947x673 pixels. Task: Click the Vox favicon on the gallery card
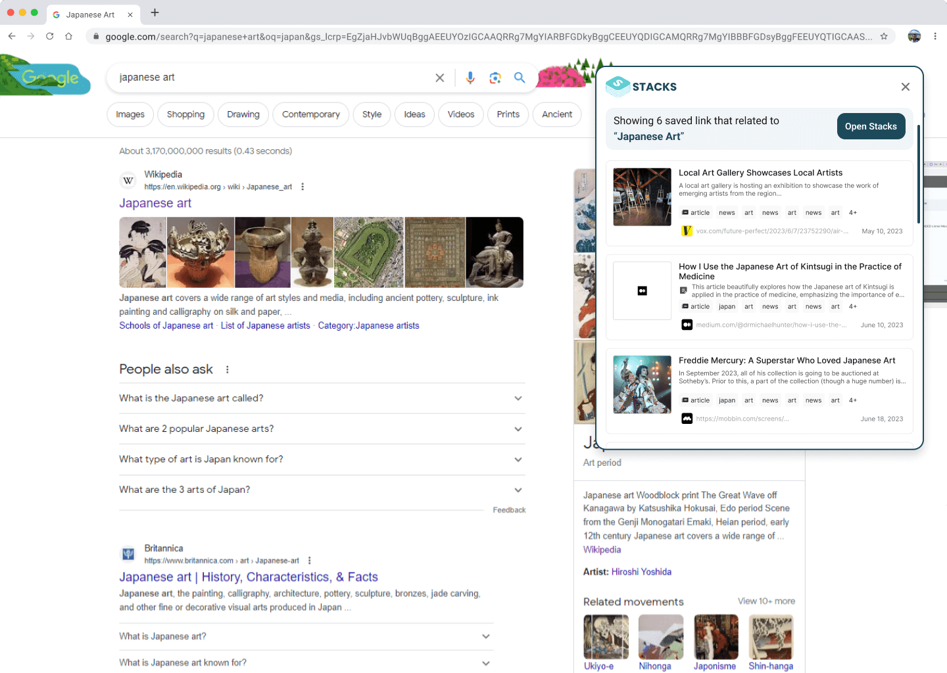coord(687,231)
